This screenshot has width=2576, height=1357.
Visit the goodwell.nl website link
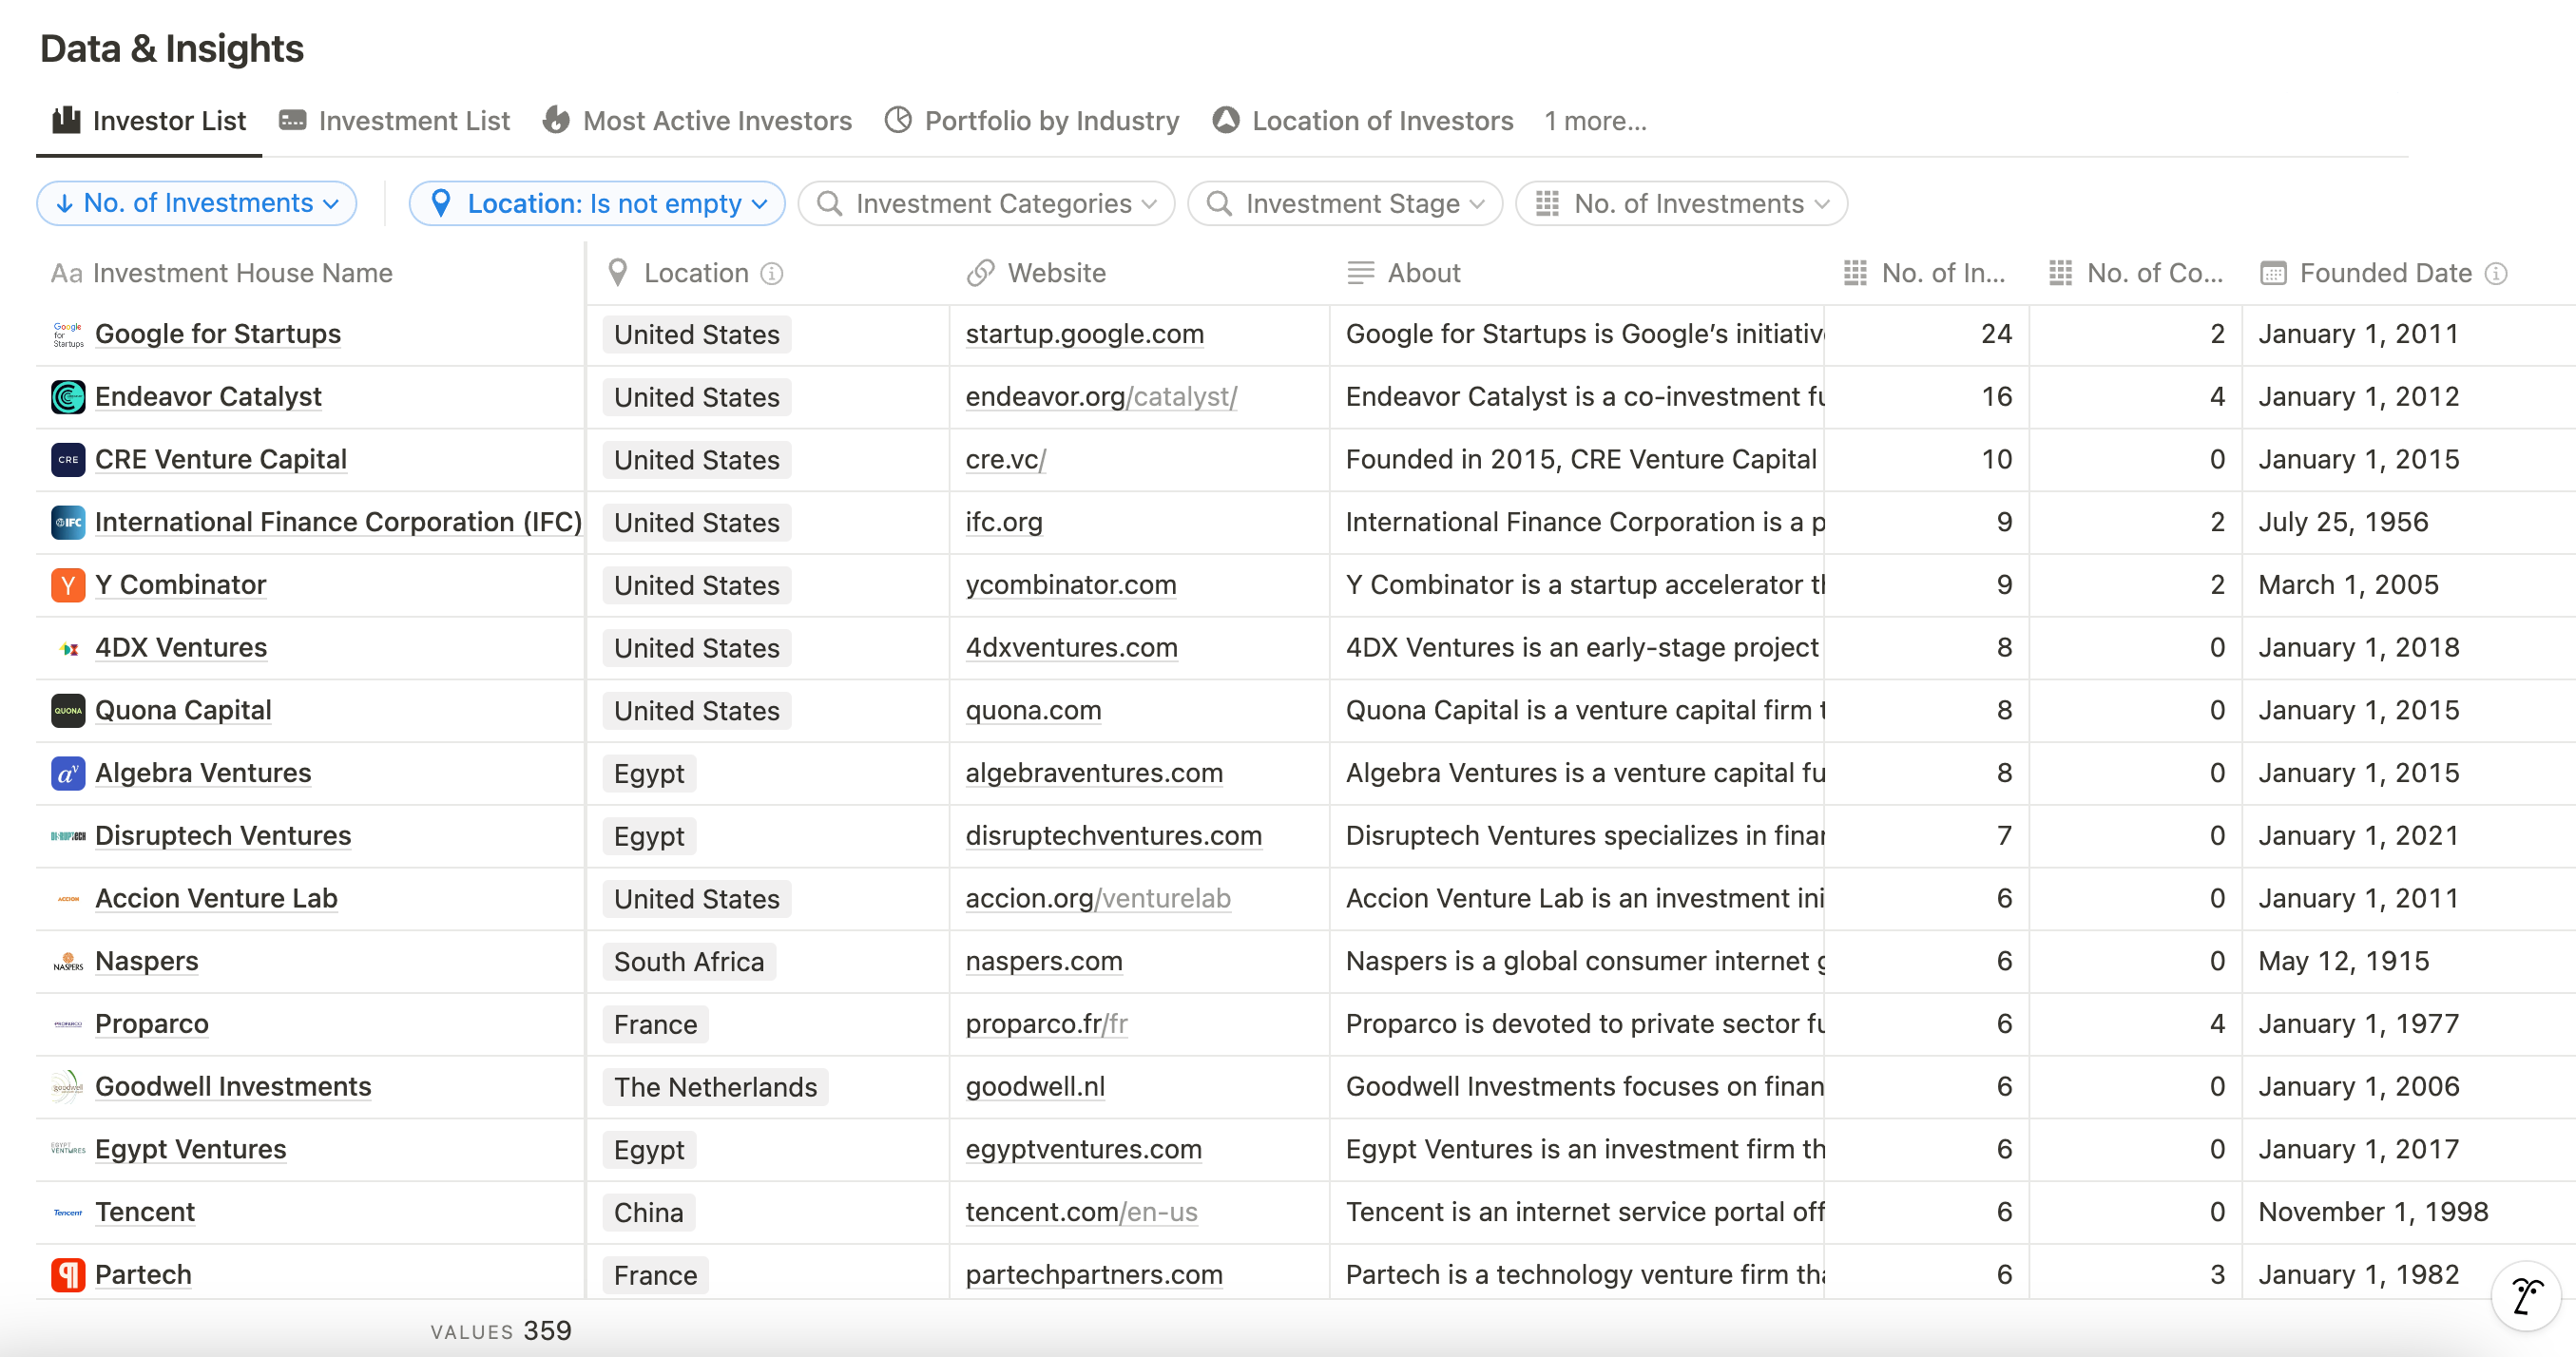(1035, 1087)
